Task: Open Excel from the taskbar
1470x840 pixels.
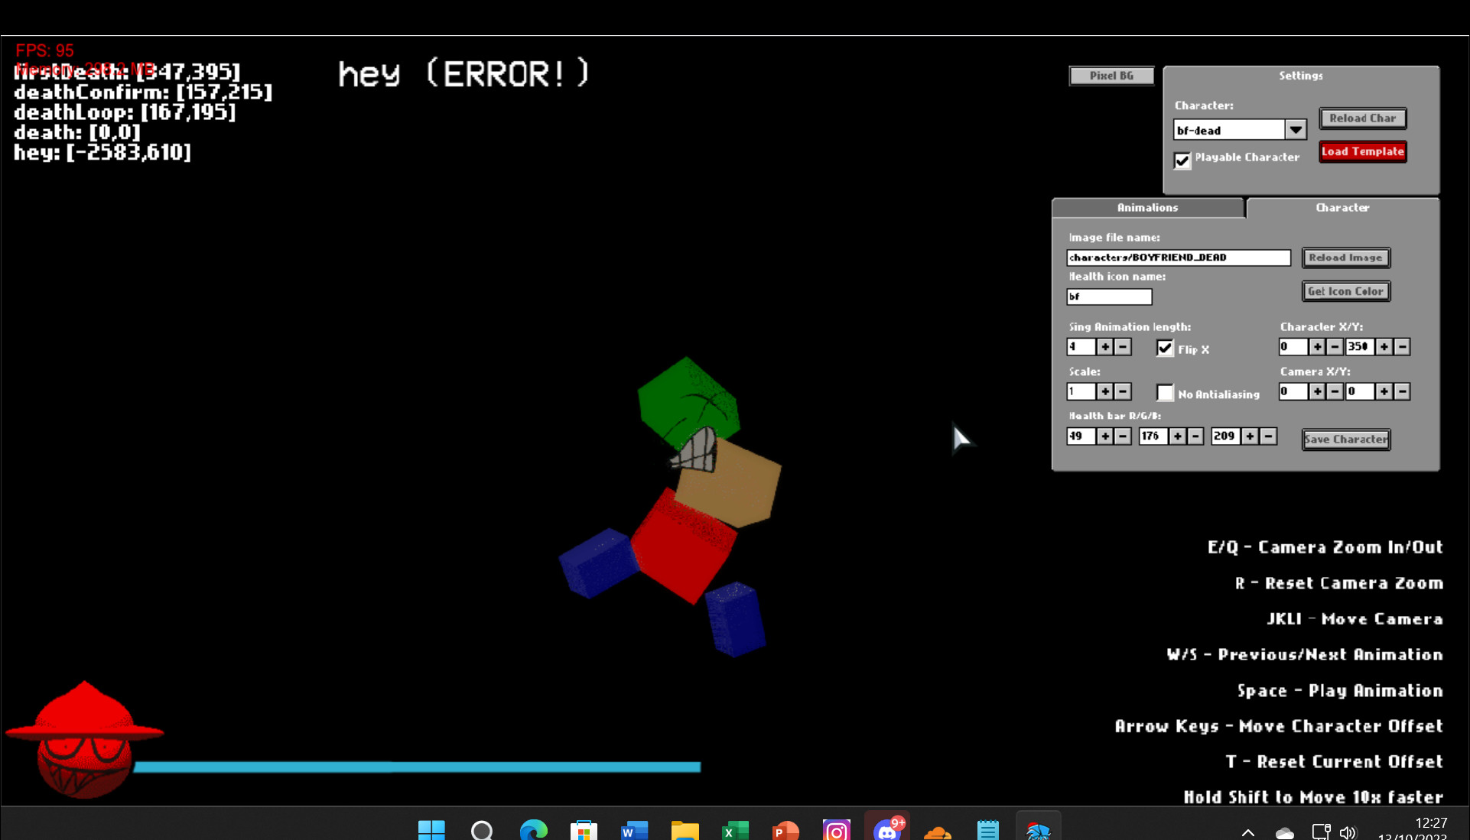Action: 735,829
